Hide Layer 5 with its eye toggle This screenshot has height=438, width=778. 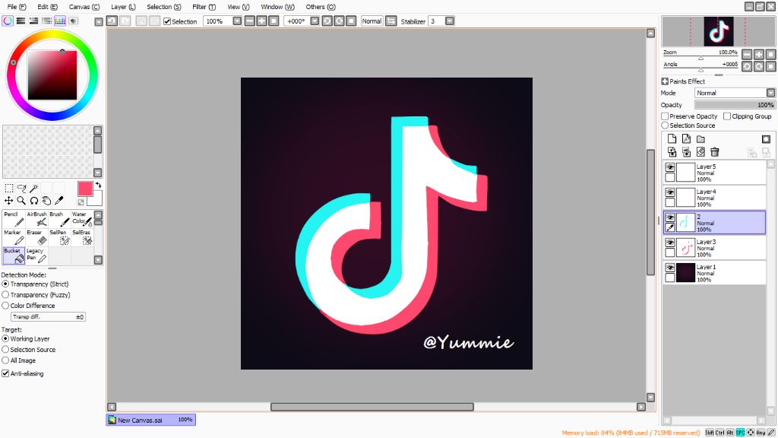click(672, 167)
